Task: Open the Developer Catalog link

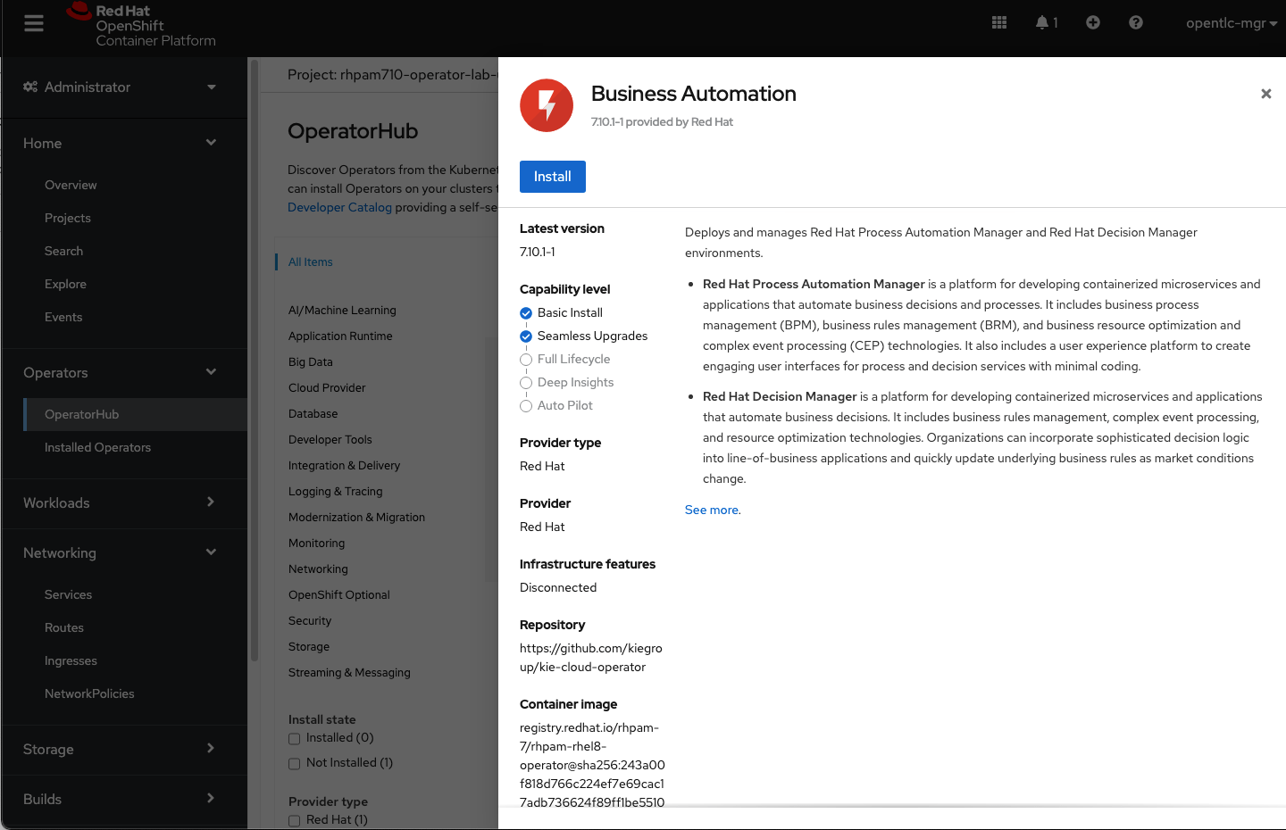Action: click(339, 207)
